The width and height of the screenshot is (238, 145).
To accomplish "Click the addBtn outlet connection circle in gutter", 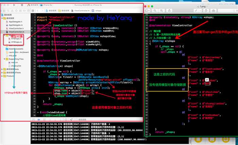I will pos(32,31).
